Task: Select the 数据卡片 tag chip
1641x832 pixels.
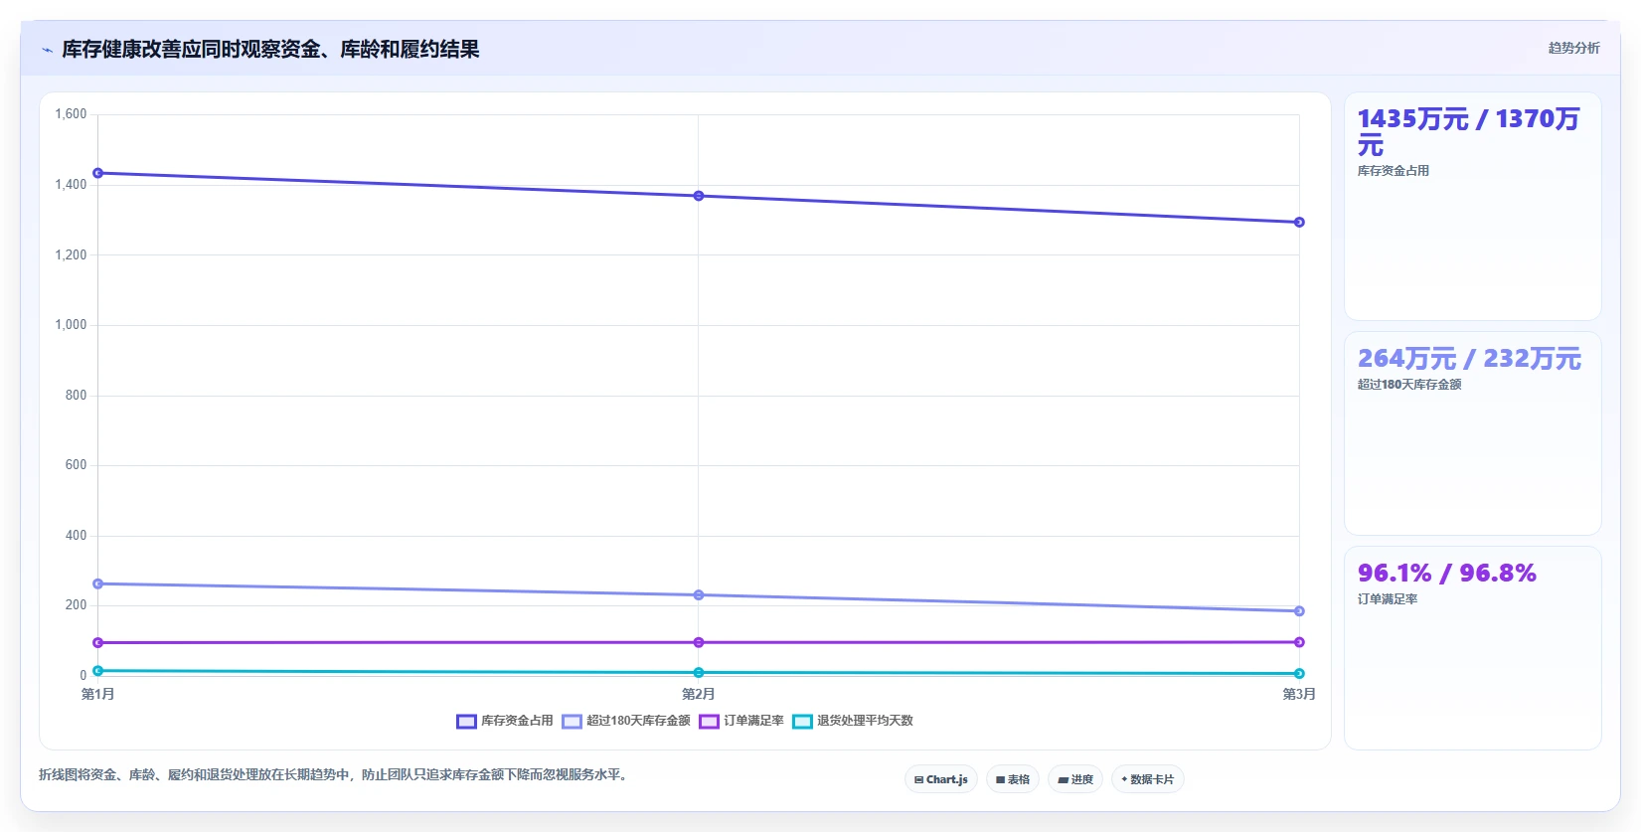Action: click(1148, 779)
